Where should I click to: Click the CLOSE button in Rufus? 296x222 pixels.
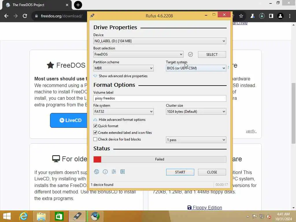pyautogui.click(x=212, y=172)
